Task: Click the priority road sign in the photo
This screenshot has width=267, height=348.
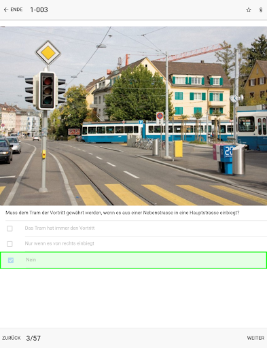Action: (48, 53)
